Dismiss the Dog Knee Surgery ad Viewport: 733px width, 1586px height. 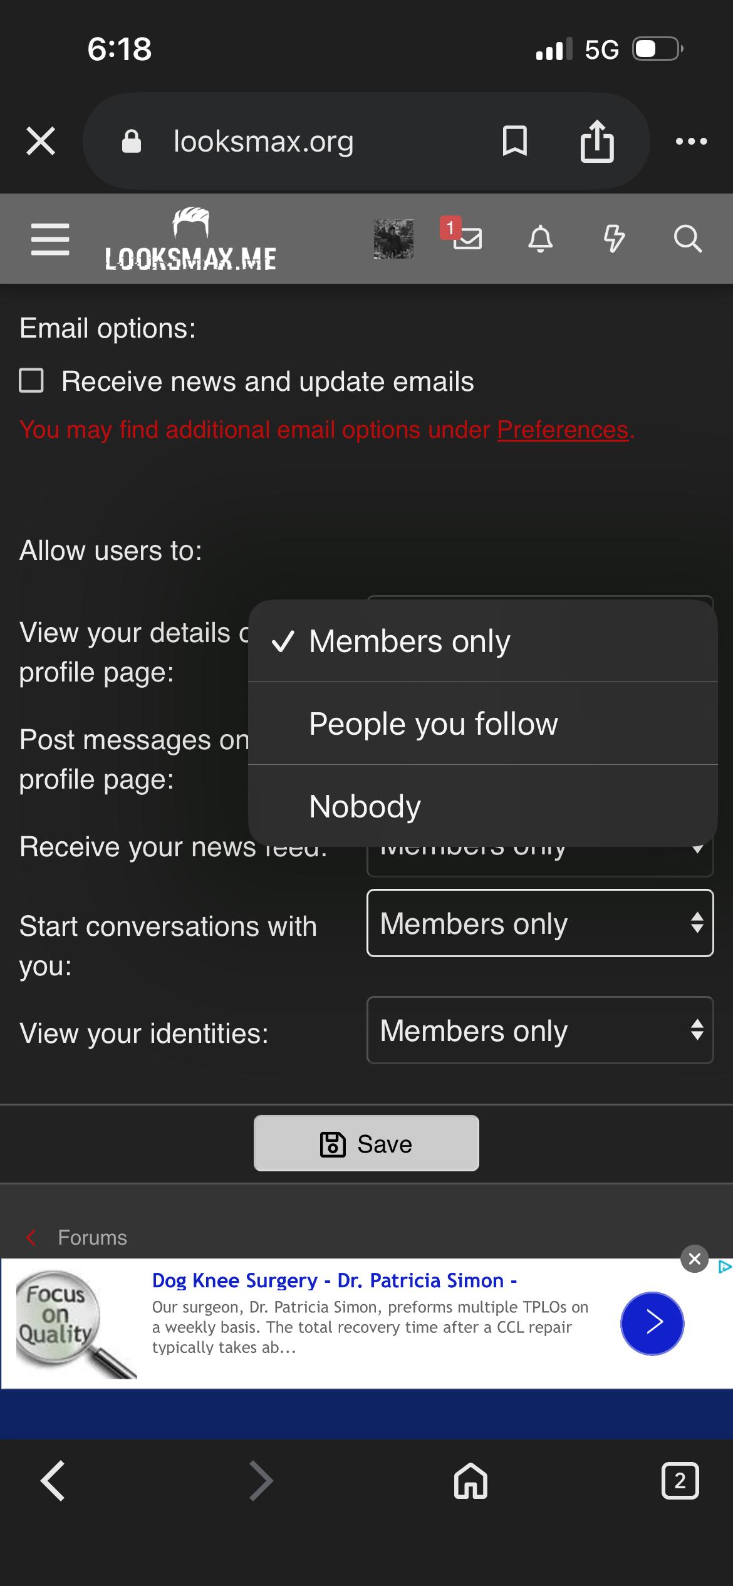click(694, 1258)
